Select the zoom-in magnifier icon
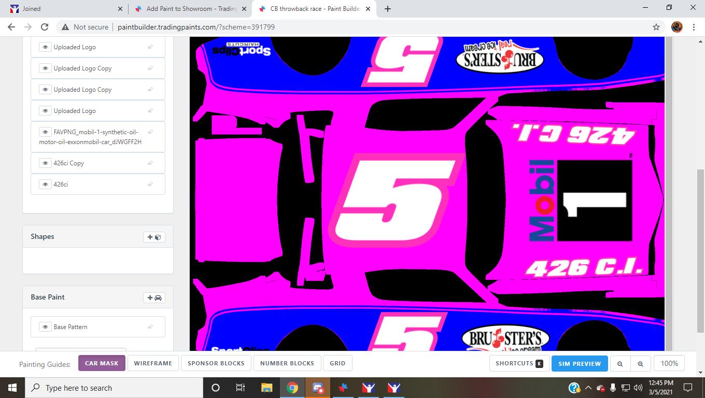Viewport: 705px width, 398px height. pyautogui.click(x=640, y=363)
